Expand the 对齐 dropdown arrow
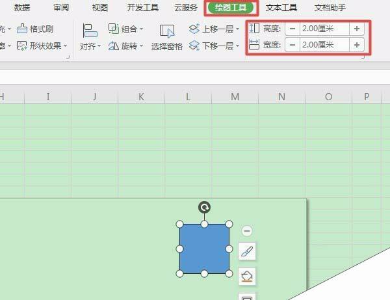 (99, 46)
